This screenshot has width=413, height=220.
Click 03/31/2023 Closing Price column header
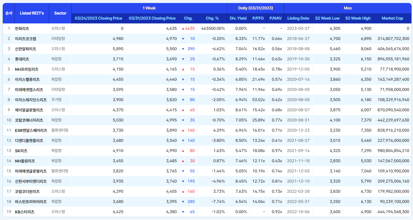point(152,18)
